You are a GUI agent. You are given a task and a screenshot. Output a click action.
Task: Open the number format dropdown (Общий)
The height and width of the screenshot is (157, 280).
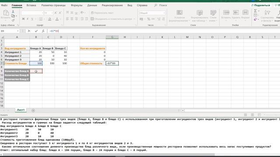tap(164, 13)
